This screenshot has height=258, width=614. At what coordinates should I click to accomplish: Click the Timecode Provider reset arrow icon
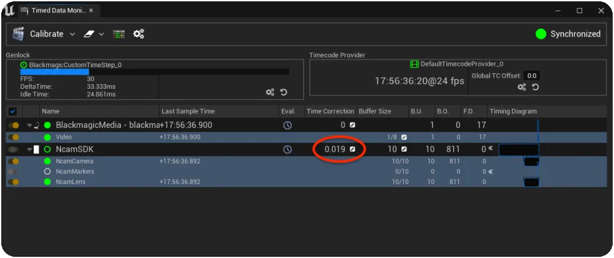click(x=535, y=88)
